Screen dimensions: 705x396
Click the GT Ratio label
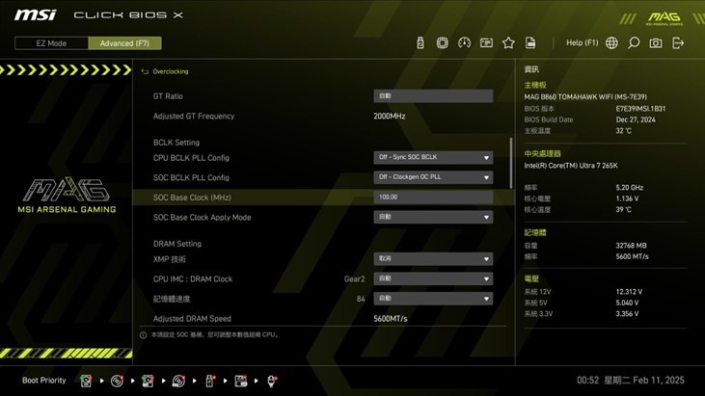[168, 96]
